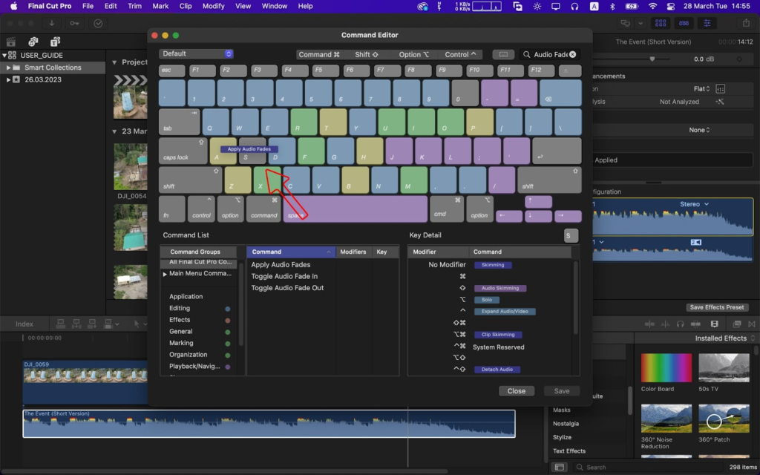
Task: Click the Bluetooth icon in menu bar
Action: click(x=612, y=6)
